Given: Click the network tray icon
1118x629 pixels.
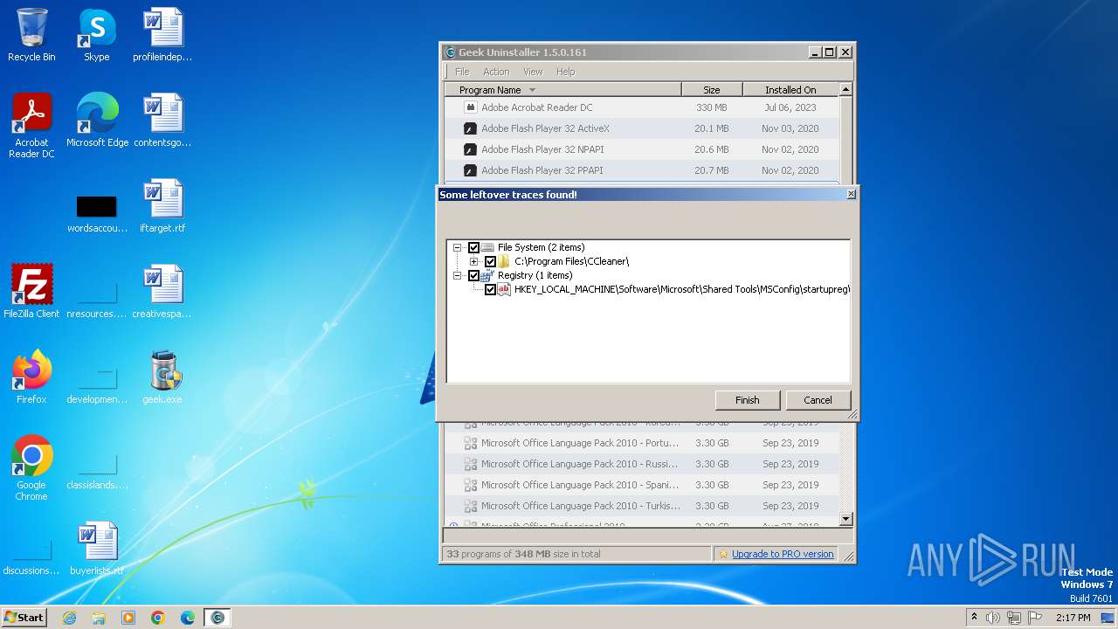Looking at the screenshot, I should 1013,618.
